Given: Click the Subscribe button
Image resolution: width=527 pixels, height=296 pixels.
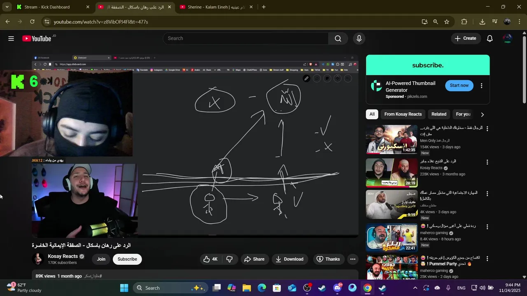Looking at the screenshot, I should 127,259.
